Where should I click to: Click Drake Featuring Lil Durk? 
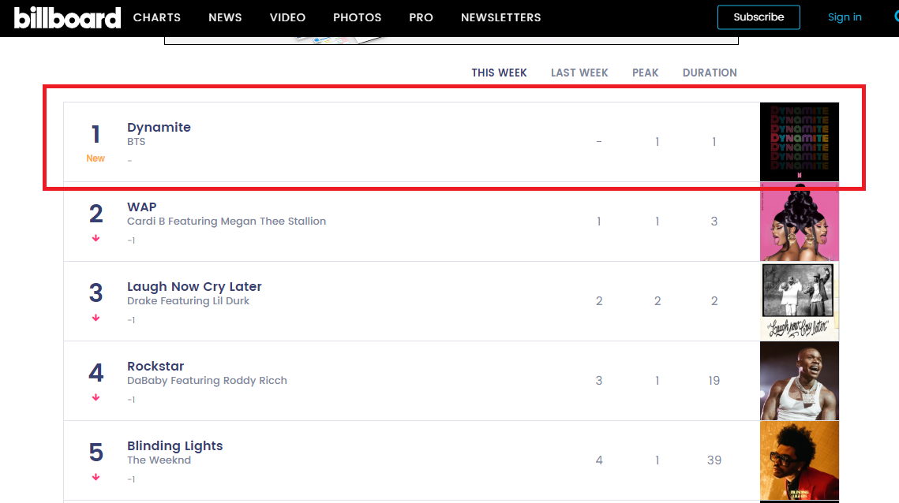(x=188, y=300)
